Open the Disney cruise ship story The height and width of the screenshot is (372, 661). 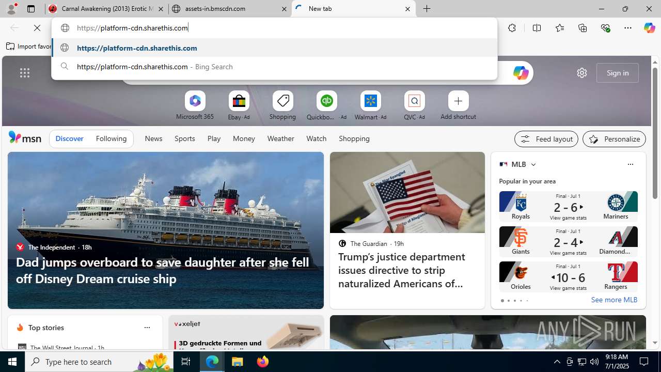coord(166,230)
